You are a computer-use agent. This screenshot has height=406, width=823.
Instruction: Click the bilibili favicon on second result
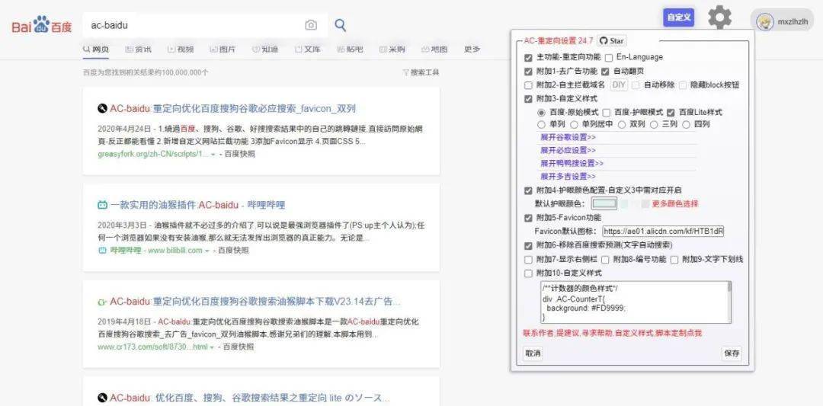point(102,205)
